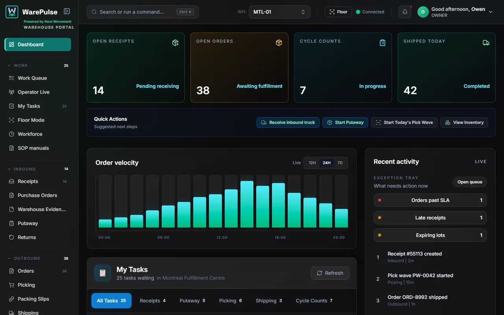Switch to the Picking tasks tab
504x315 pixels.
coord(230,300)
